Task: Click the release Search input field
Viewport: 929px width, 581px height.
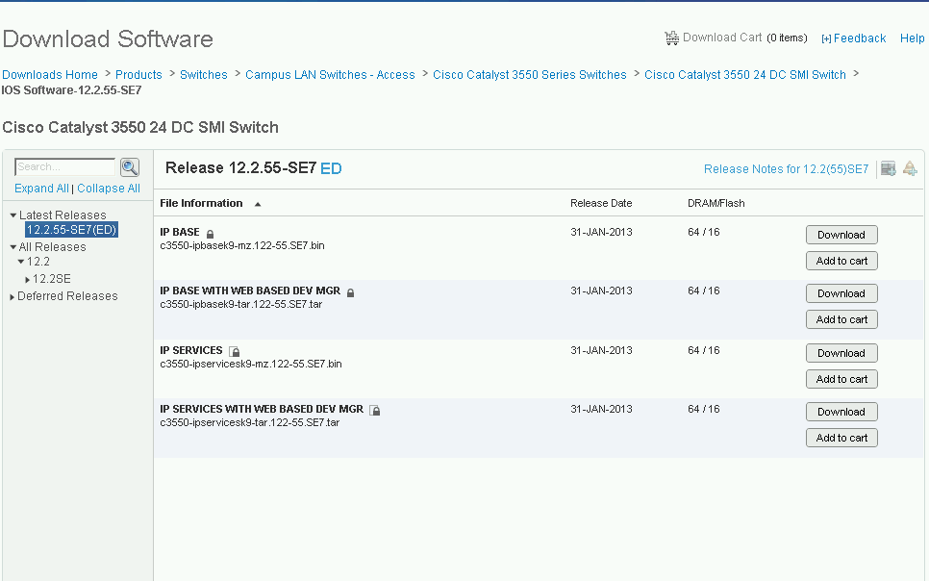Action: 65,167
